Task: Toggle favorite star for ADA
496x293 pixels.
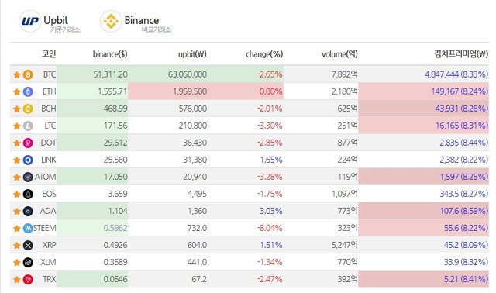Action: (17, 212)
